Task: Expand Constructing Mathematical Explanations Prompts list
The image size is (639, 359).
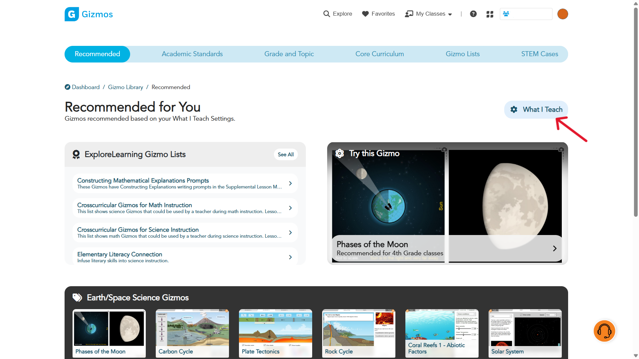Action: 290,183
